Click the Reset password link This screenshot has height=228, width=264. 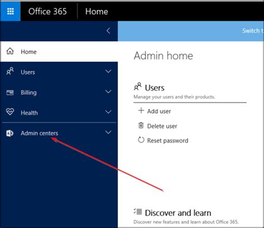pyautogui.click(x=168, y=141)
